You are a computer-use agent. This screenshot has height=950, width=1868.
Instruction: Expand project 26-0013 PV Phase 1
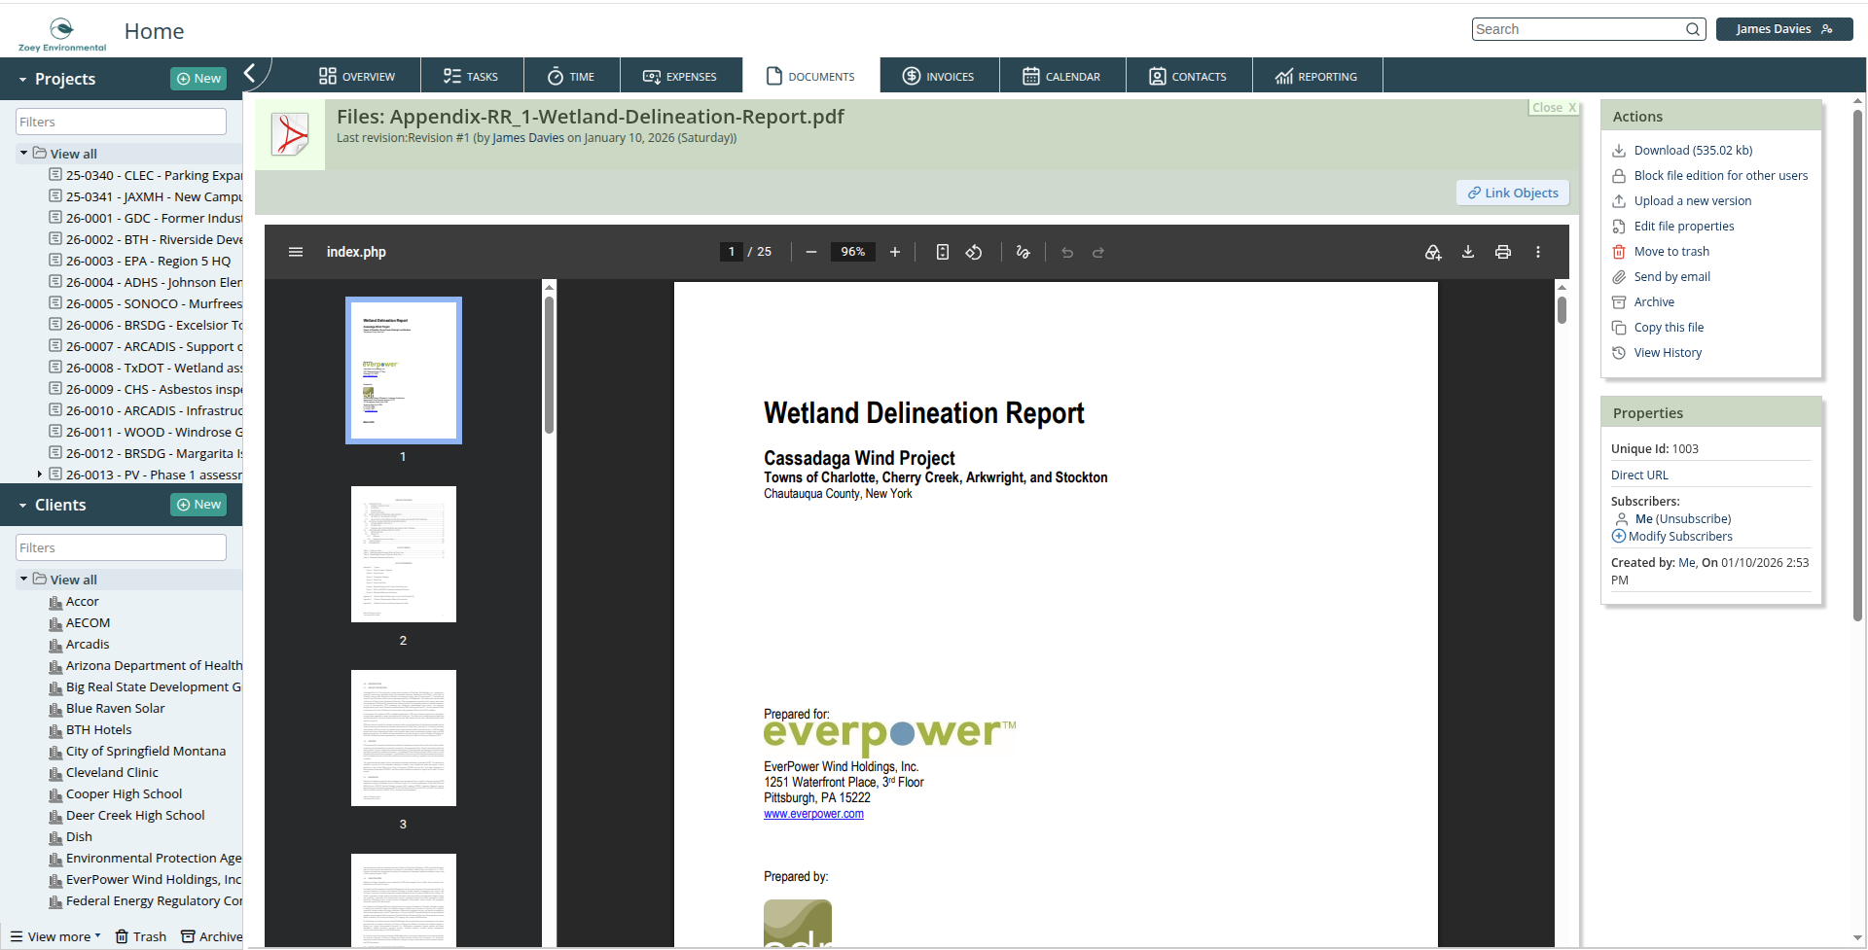point(39,475)
